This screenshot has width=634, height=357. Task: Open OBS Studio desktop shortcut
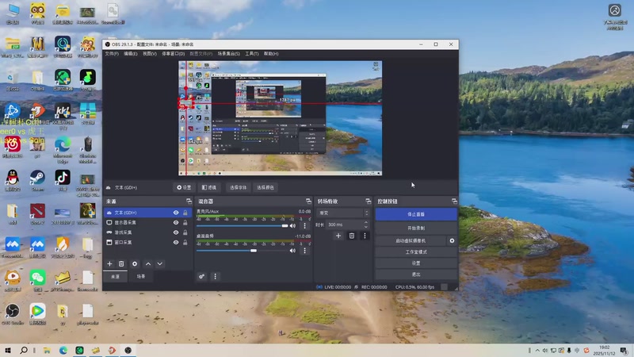click(13, 314)
